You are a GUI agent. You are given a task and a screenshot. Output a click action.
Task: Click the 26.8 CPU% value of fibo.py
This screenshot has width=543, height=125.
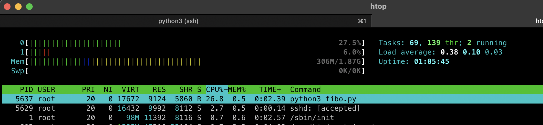(214, 99)
